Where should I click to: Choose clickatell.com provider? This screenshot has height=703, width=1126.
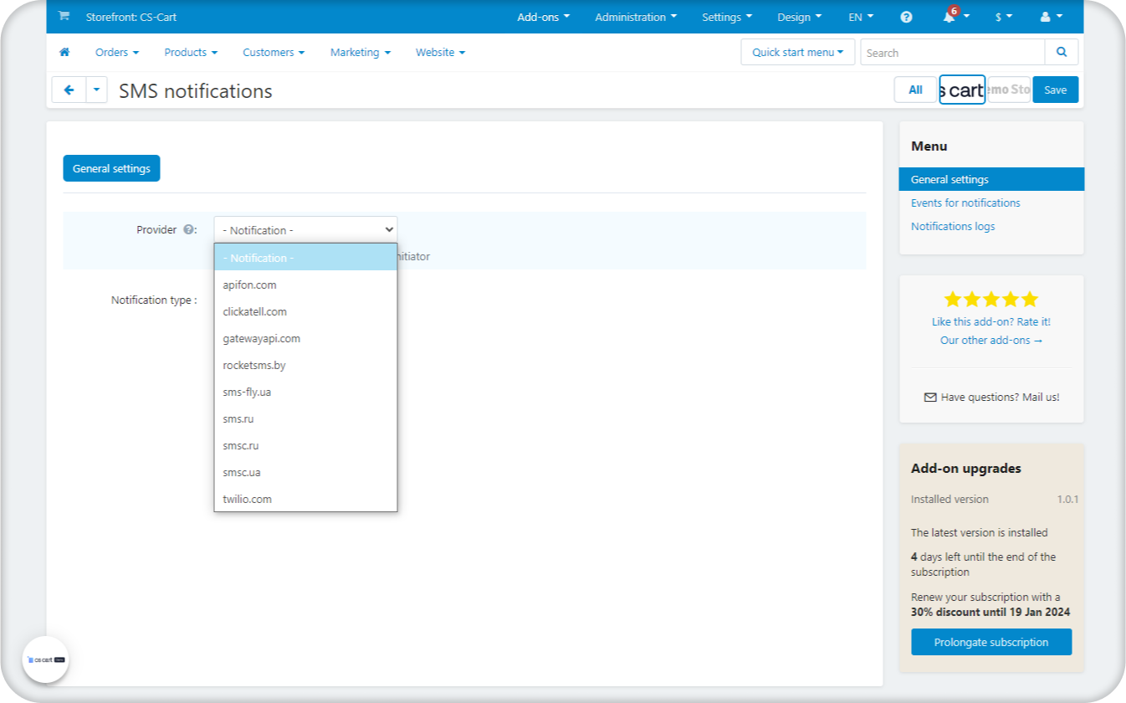(x=305, y=311)
